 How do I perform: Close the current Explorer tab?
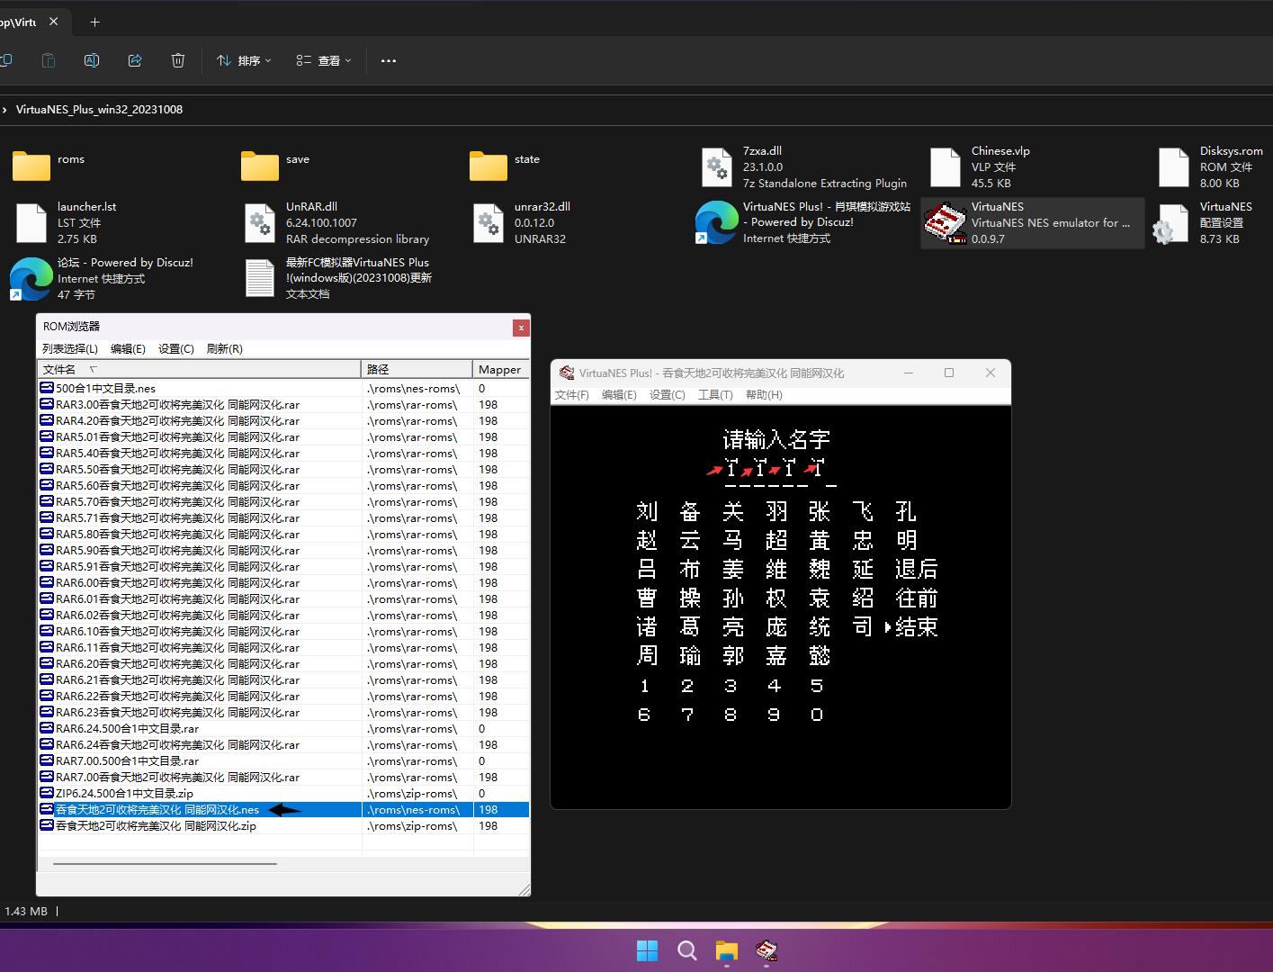click(53, 22)
